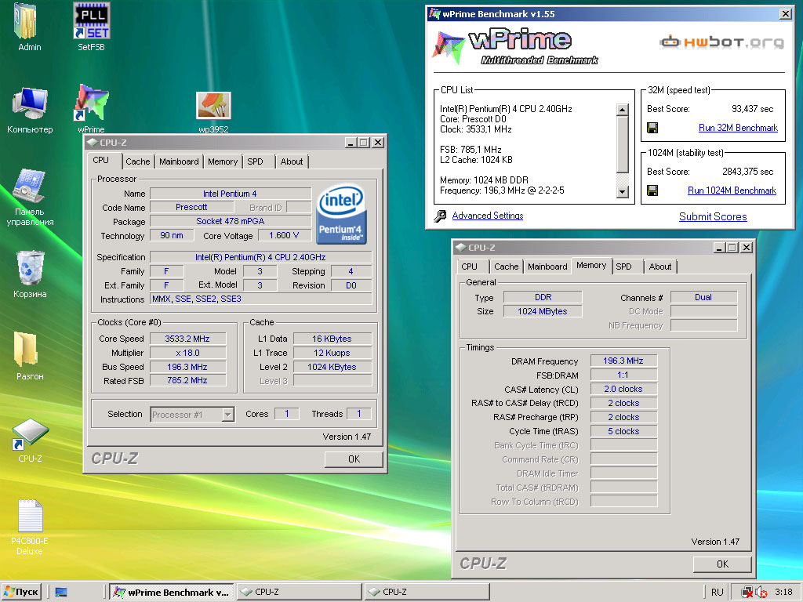Image resolution: width=803 pixels, height=602 pixels.
Task: Click the show desktop quick launch icon
Action: 61,593
